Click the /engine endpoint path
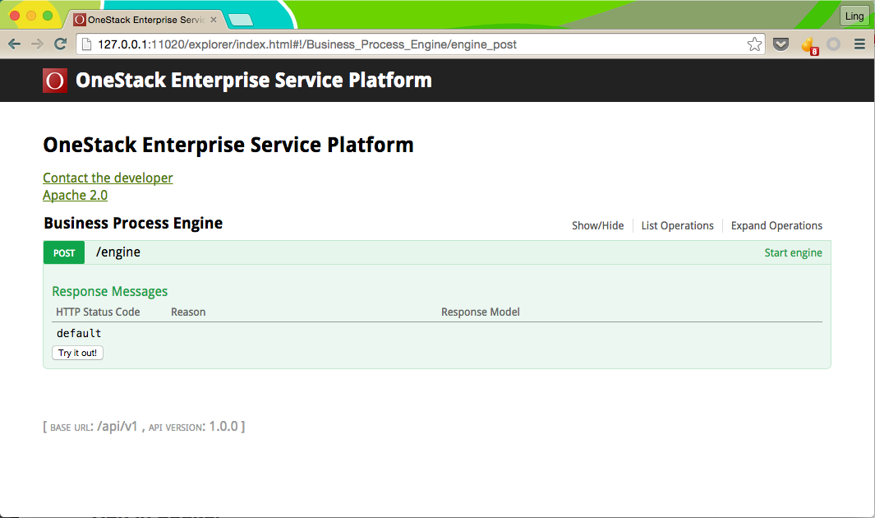Screen dimensions: 875x518 118,252
